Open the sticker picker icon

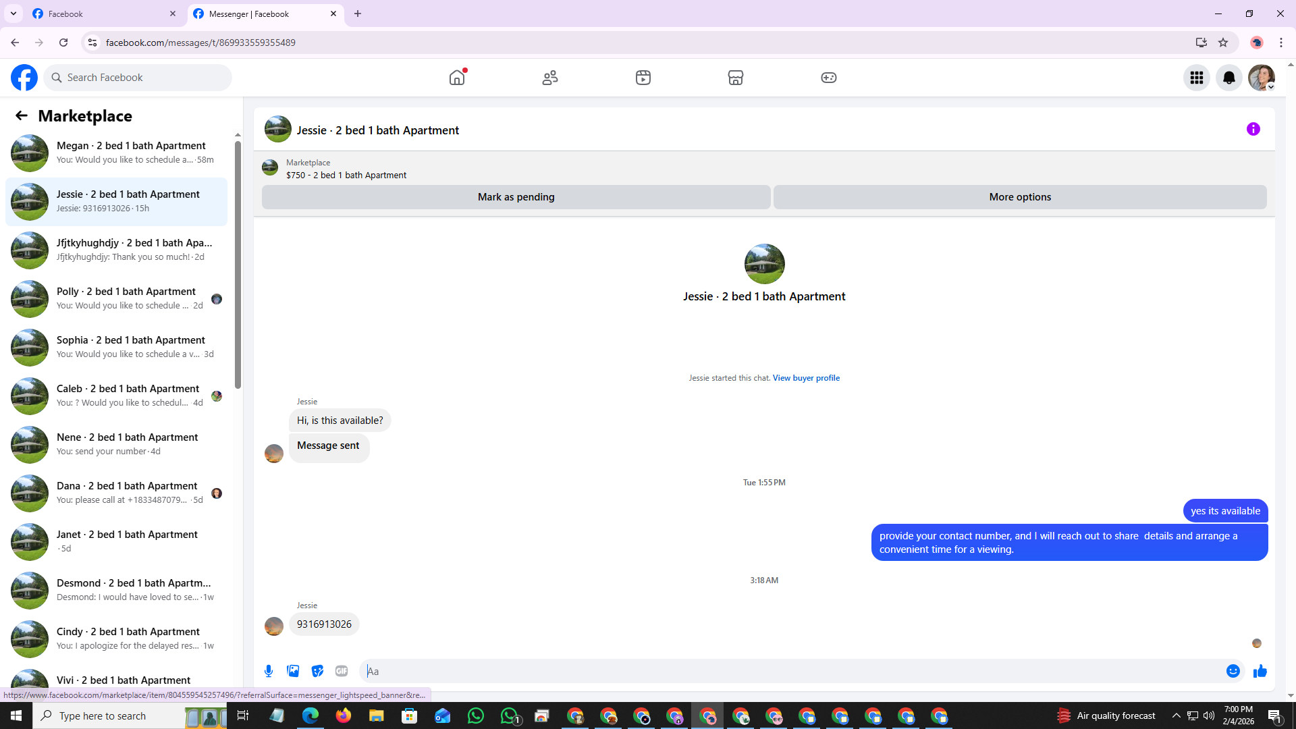pyautogui.click(x=317, y=671)
